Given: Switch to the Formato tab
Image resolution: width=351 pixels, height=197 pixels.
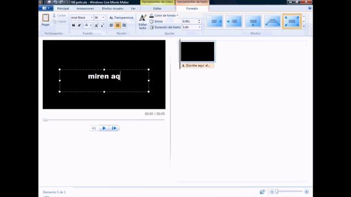Looking at the screenshot, I should click(192, 9).
